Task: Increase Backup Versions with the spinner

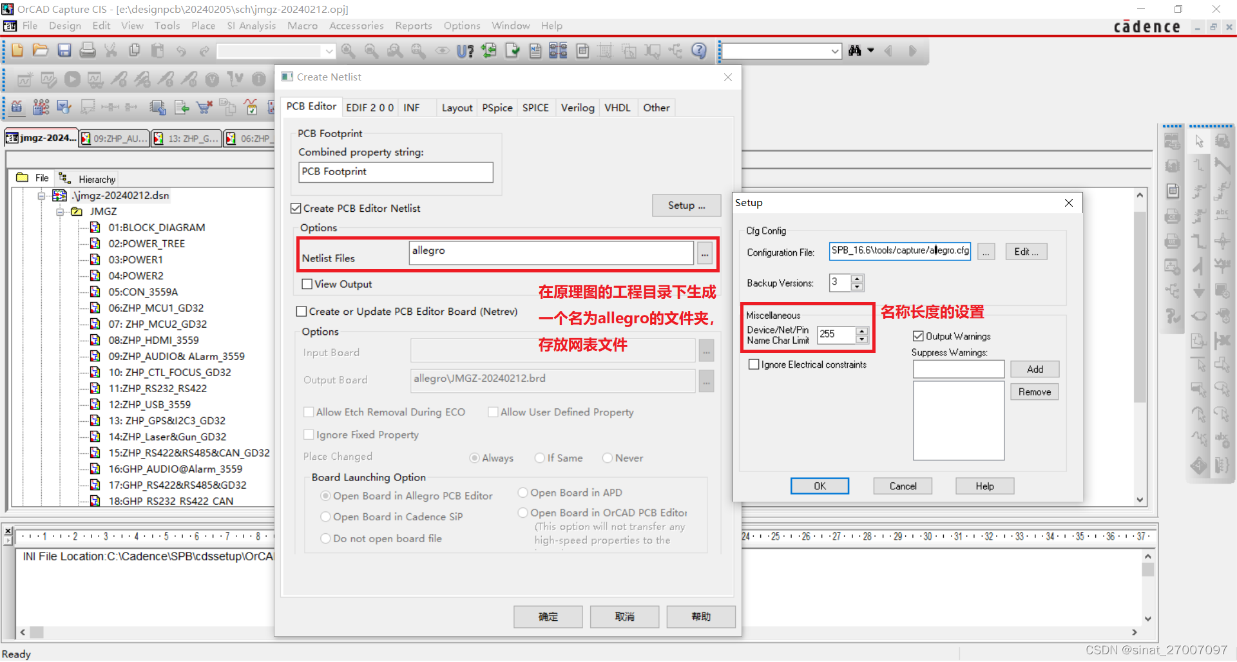Action: pos(857,279)
